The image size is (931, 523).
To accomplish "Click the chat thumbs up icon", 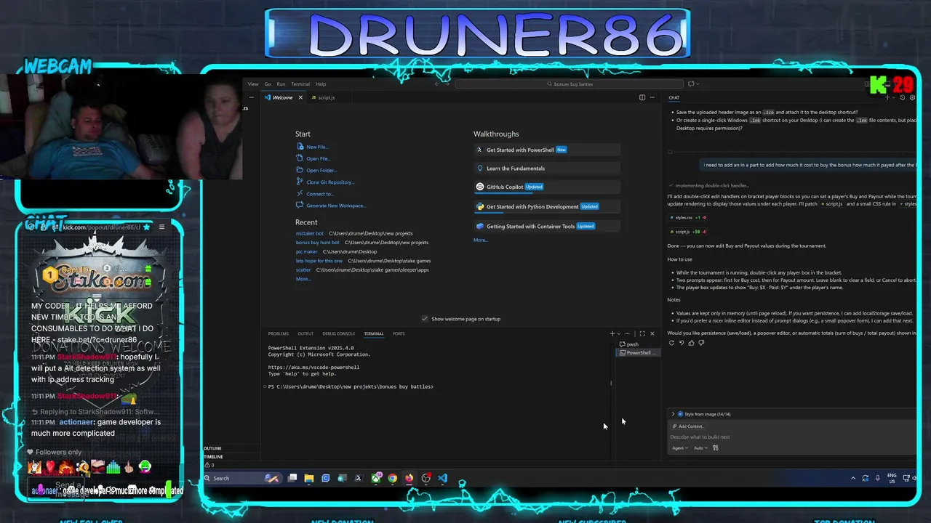I will (691, 343).
